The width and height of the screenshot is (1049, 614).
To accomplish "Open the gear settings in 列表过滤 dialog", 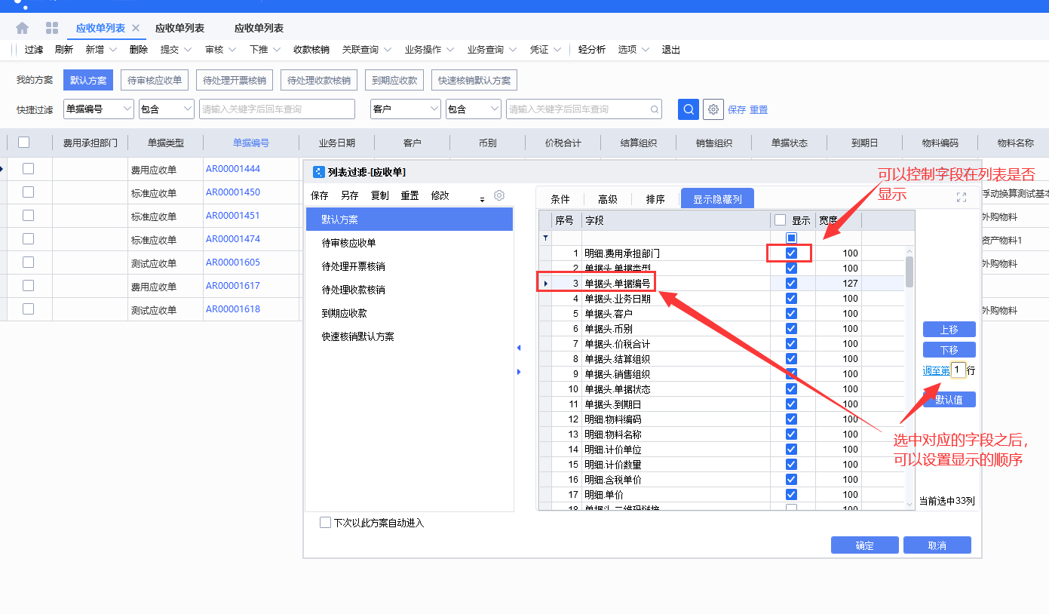I will pyautogui.click(x=499, y=195).
